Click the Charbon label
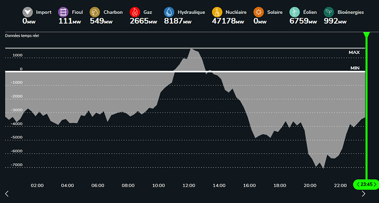The width and height of the screenshot is (379, 203). point(113,12)
